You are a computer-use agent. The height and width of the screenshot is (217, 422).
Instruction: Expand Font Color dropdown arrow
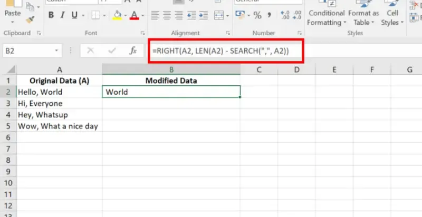tap(142, 15)
